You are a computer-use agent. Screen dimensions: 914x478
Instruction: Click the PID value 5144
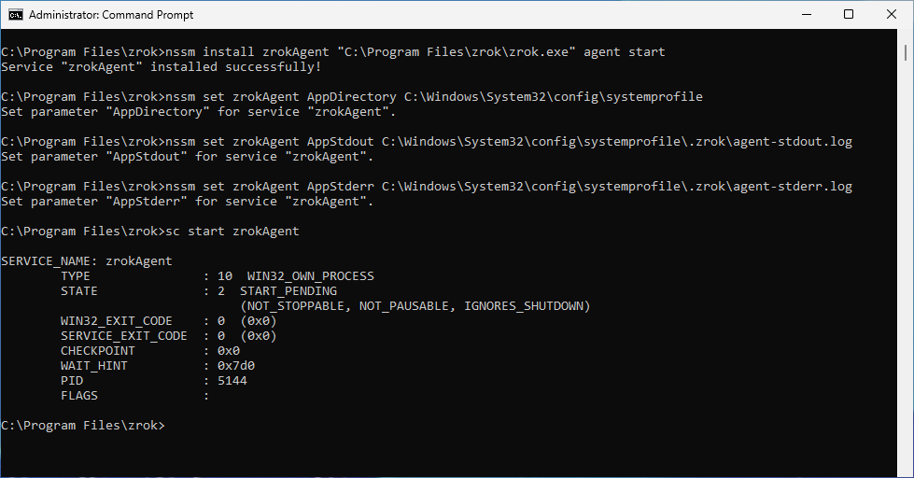pos(232,381)
